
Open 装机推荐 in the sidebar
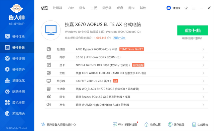(17, 103)
